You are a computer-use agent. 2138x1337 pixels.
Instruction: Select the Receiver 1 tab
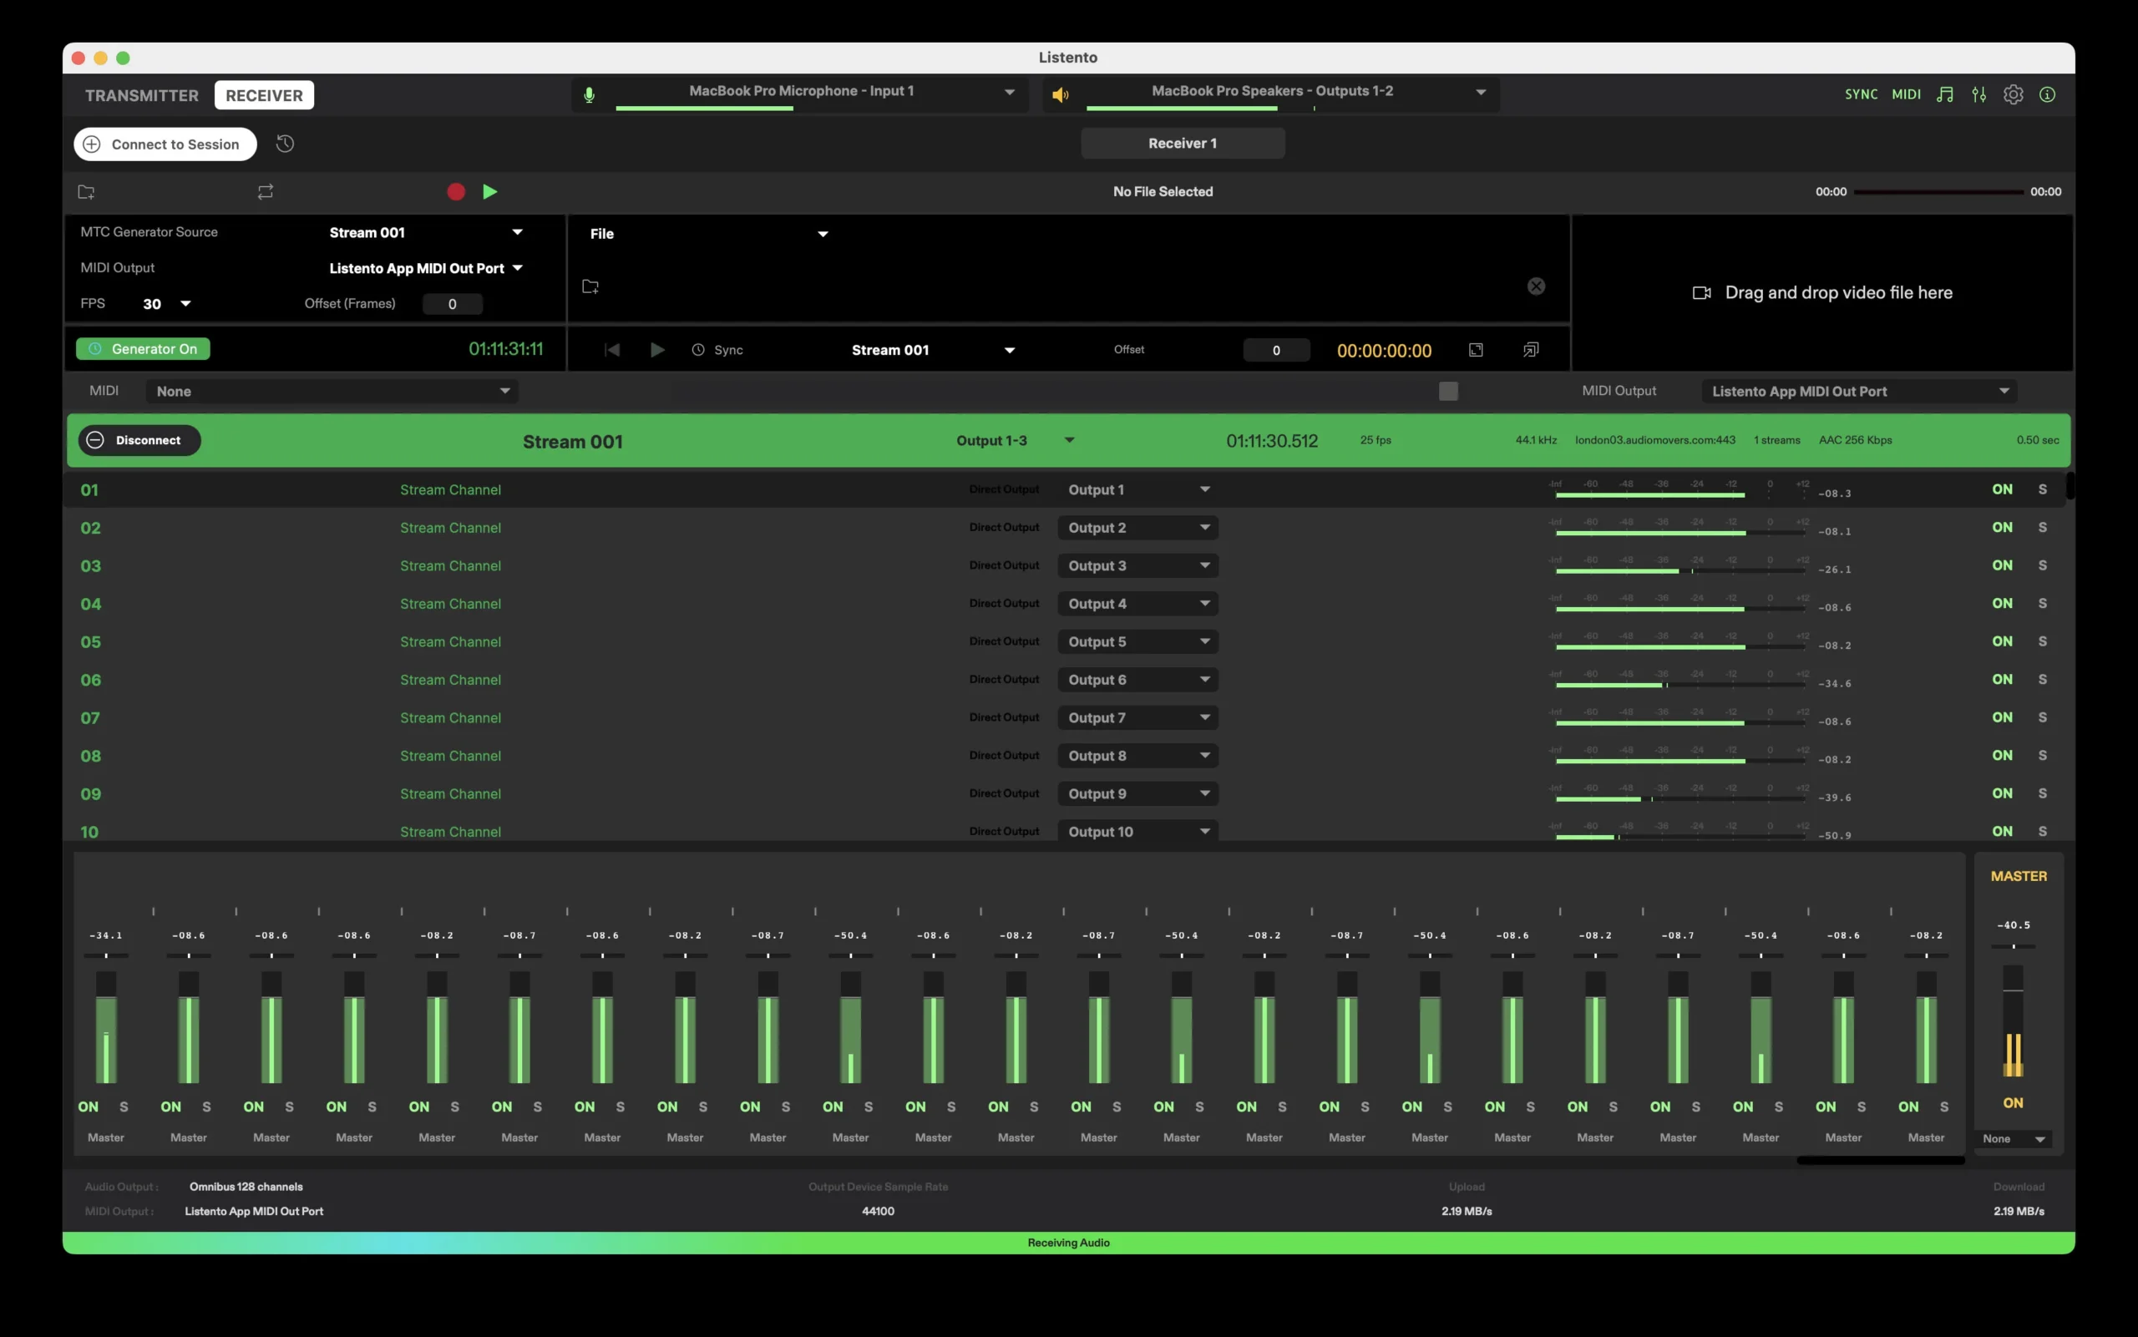click(1183, 144)
